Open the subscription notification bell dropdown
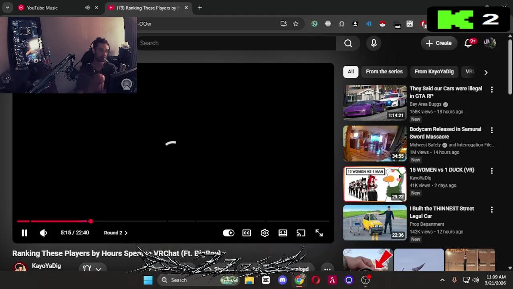This screenshot has height=289, width=513. (92, 268)
